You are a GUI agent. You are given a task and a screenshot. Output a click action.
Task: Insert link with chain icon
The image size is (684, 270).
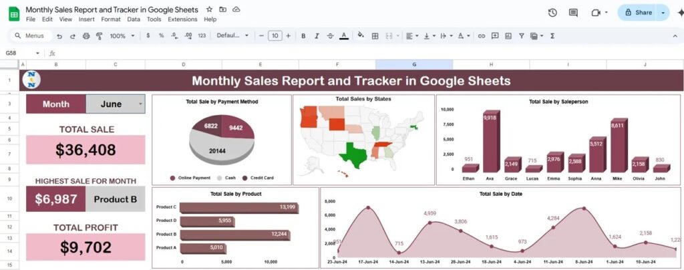click(482, 36)
